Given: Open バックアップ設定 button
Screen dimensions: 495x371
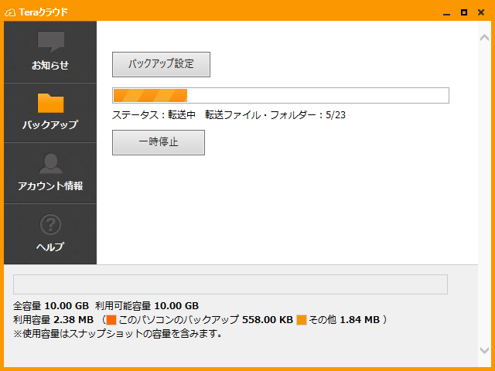Looking at the screenshot, I should tap(161, 64).
